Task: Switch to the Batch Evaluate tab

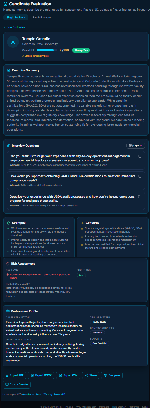Action: (42, 18)
